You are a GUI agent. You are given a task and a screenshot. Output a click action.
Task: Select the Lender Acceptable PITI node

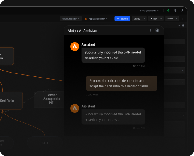point(49,99)
